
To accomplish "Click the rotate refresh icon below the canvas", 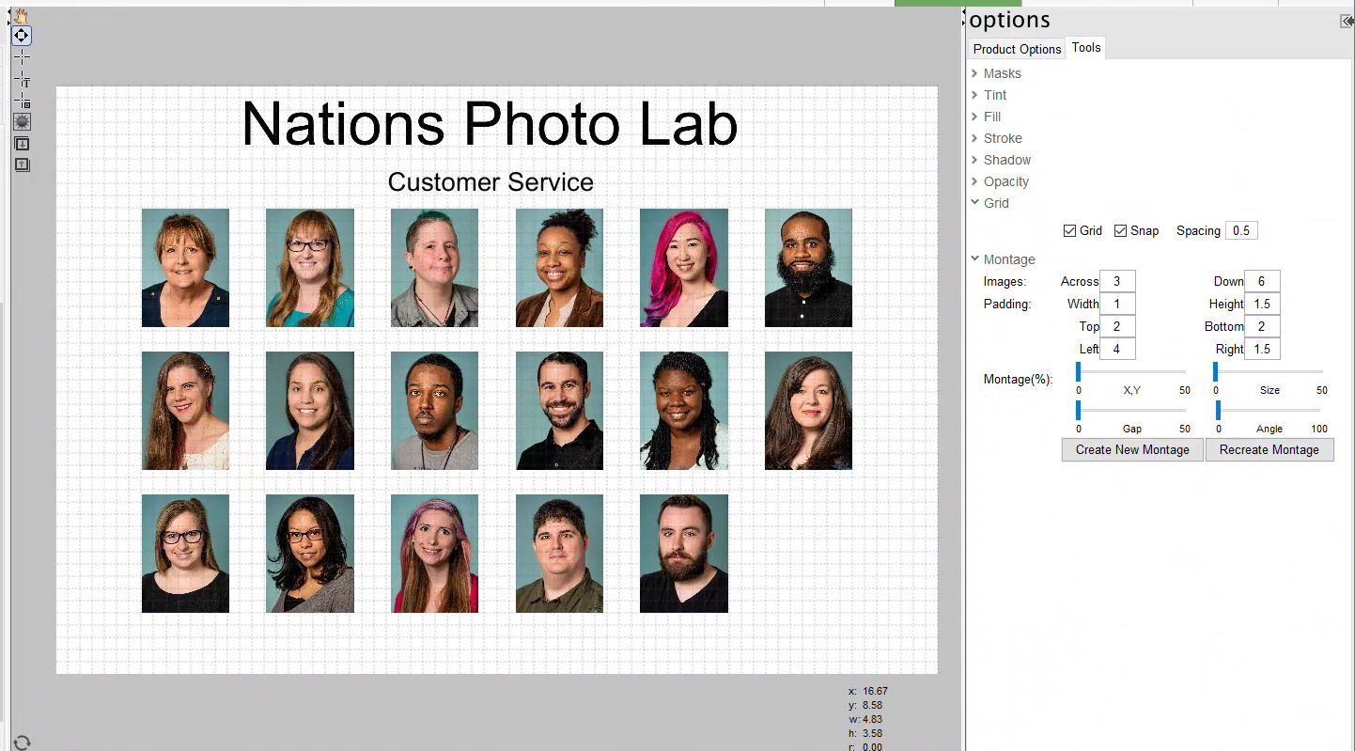I will (22, 743).
